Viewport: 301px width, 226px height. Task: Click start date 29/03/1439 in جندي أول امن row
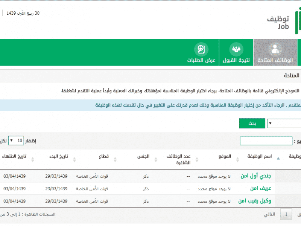(x=56, y=176)
